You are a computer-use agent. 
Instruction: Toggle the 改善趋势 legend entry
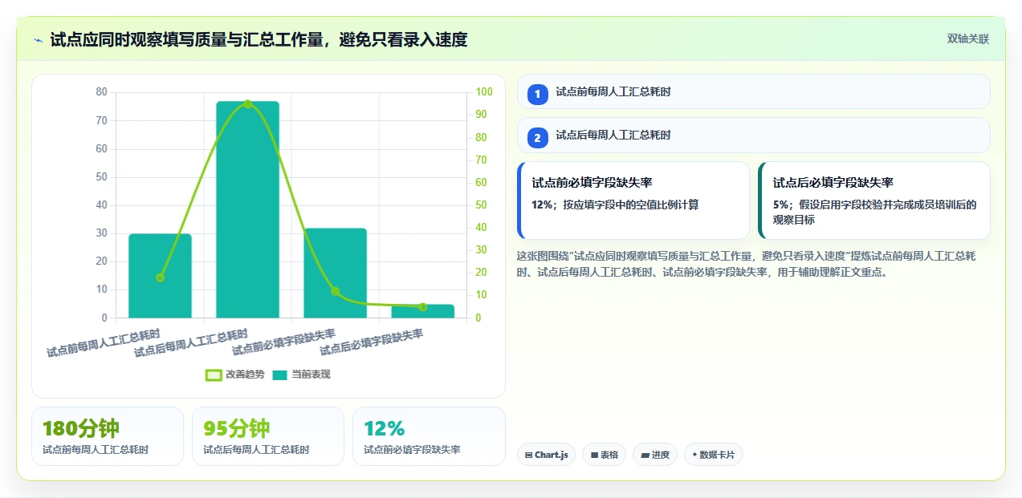(234, 375)
